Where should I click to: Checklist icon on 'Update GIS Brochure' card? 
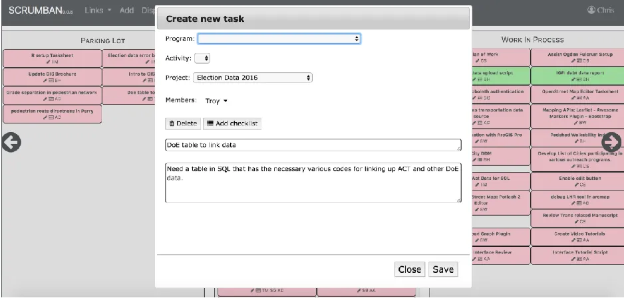pyautogui.click(x=51, y=80)
